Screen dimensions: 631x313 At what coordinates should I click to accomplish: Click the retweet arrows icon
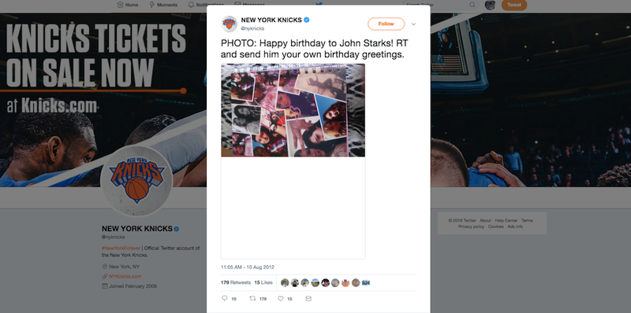point(252,299)
